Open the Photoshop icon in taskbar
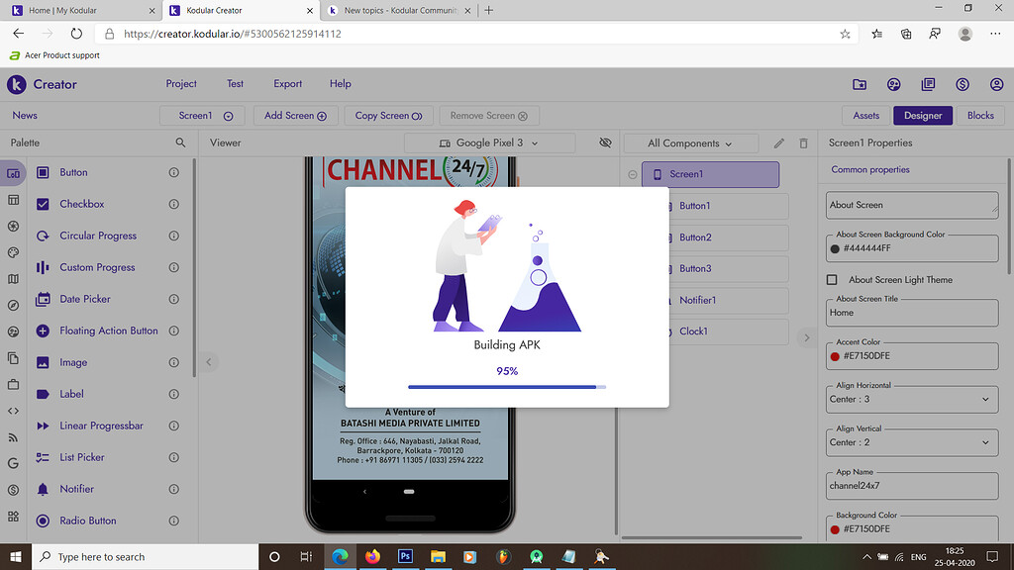Image resolution: width=1014 pixels, height=570 pixels. pyautogui.click(x=405, y=556)
